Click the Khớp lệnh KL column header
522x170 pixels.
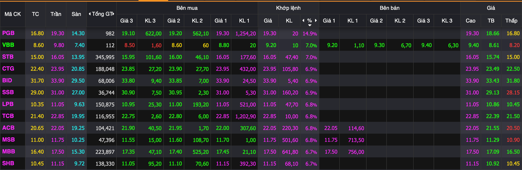tap(289, 21)
